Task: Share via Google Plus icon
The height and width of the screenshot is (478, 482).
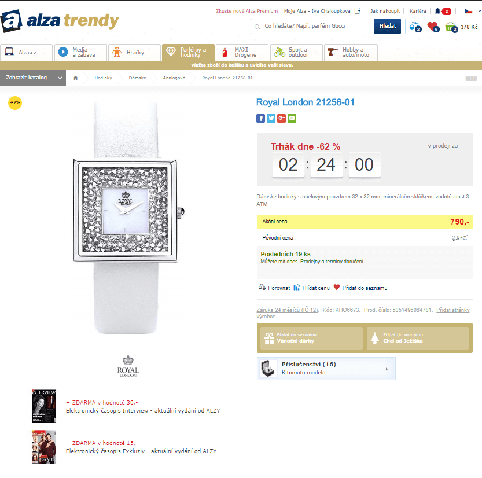Action: (x=281, y=118)
